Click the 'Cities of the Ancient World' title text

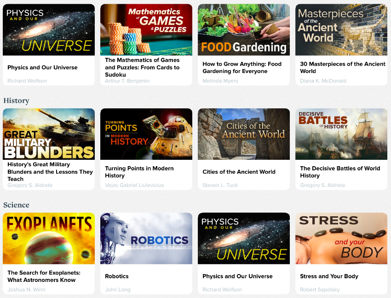(239, 172)
